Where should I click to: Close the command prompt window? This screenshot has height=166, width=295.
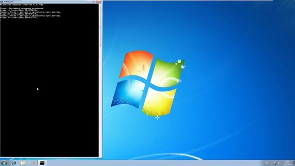pos(99,2)
